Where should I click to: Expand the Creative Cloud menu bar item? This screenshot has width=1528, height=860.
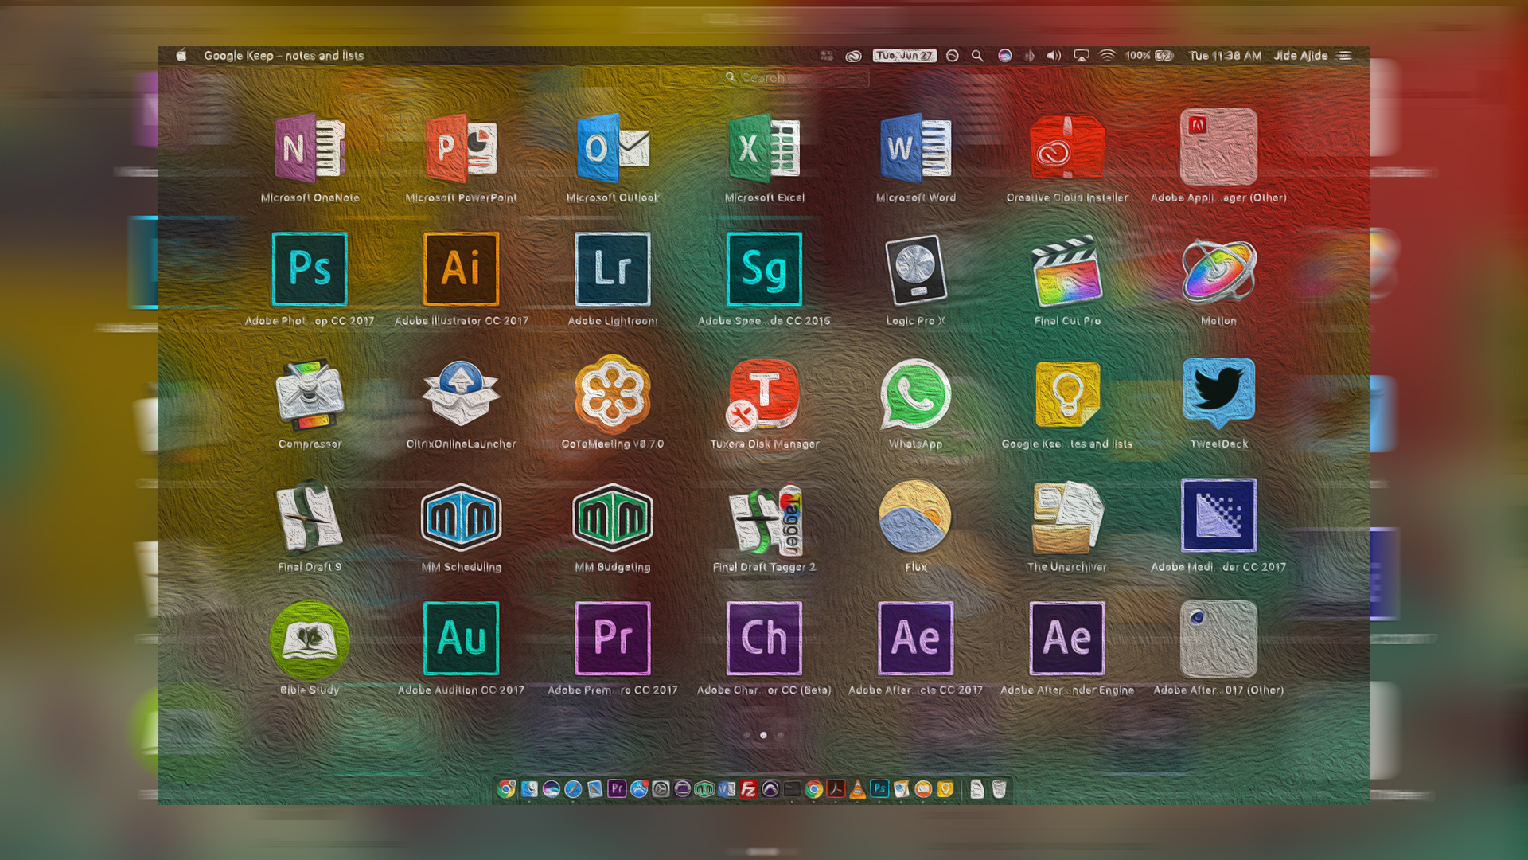(853, 56)
